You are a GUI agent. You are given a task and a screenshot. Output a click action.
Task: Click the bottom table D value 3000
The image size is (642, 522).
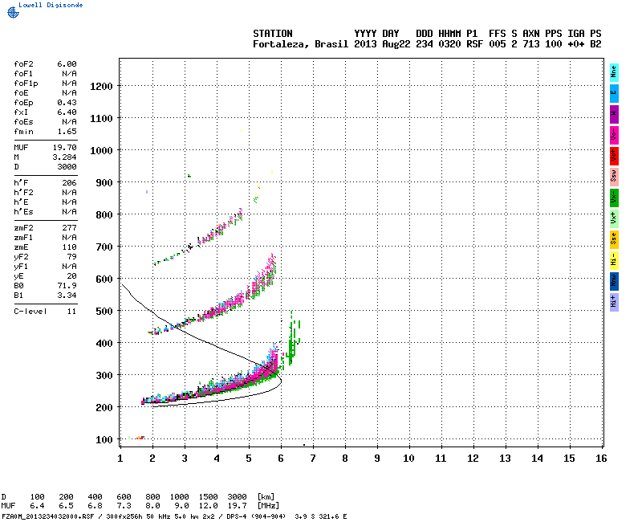[x=237, y=497]
